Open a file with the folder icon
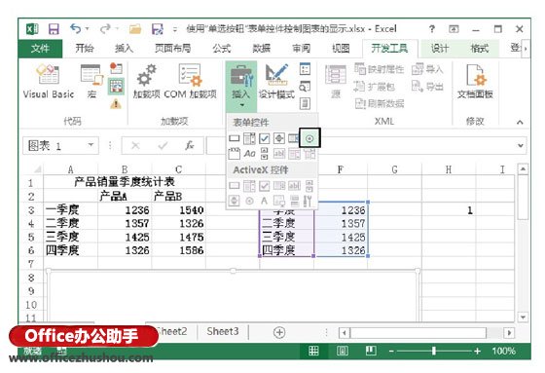The height and width of the screenshot is (373, 545). coord(135,29)
